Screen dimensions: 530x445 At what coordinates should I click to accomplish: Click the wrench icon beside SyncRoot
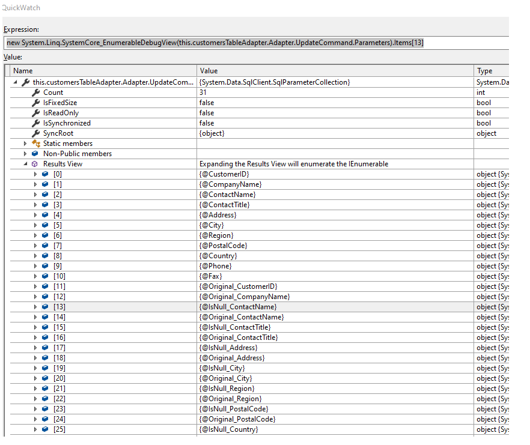coord(35,133)
